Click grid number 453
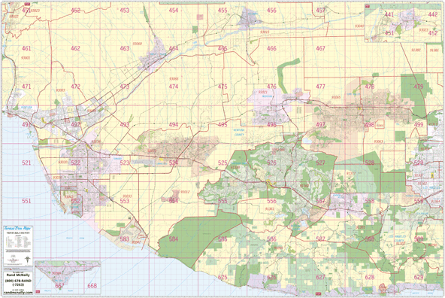445x298 pixels. click(x=125, y=11)
